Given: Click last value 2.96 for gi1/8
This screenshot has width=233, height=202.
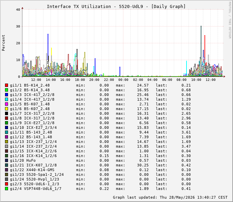Looking at the screenshot, I should click(x=186, y=118).
